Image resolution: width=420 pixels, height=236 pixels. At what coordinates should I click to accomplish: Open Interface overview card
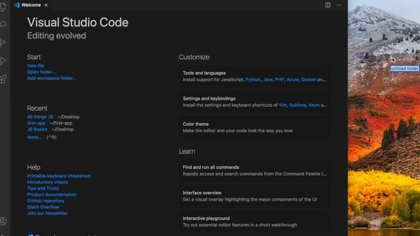[x=255, y=196]
